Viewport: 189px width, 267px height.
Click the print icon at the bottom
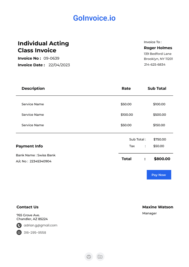tap(89, 257)
